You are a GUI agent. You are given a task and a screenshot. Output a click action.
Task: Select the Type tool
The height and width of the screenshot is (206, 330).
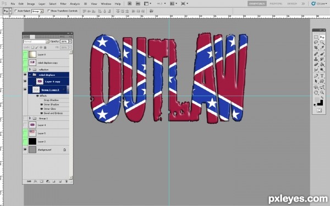coord(322,76)
